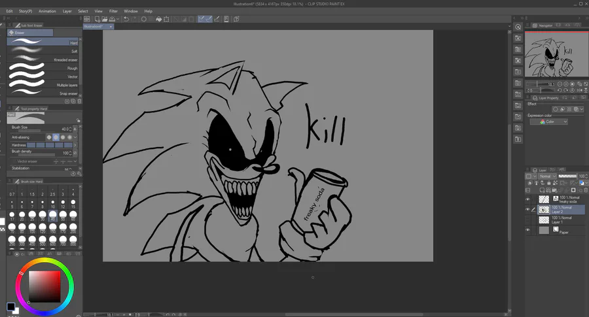589x317 pixels.
Task: Select the no anti-aliasing option
Action: (x=49, y=137)
